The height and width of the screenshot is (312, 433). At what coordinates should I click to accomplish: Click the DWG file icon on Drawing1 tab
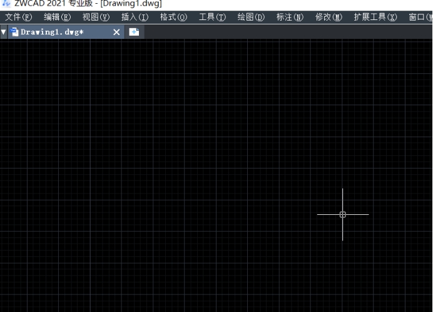click(x=14, y=32)
